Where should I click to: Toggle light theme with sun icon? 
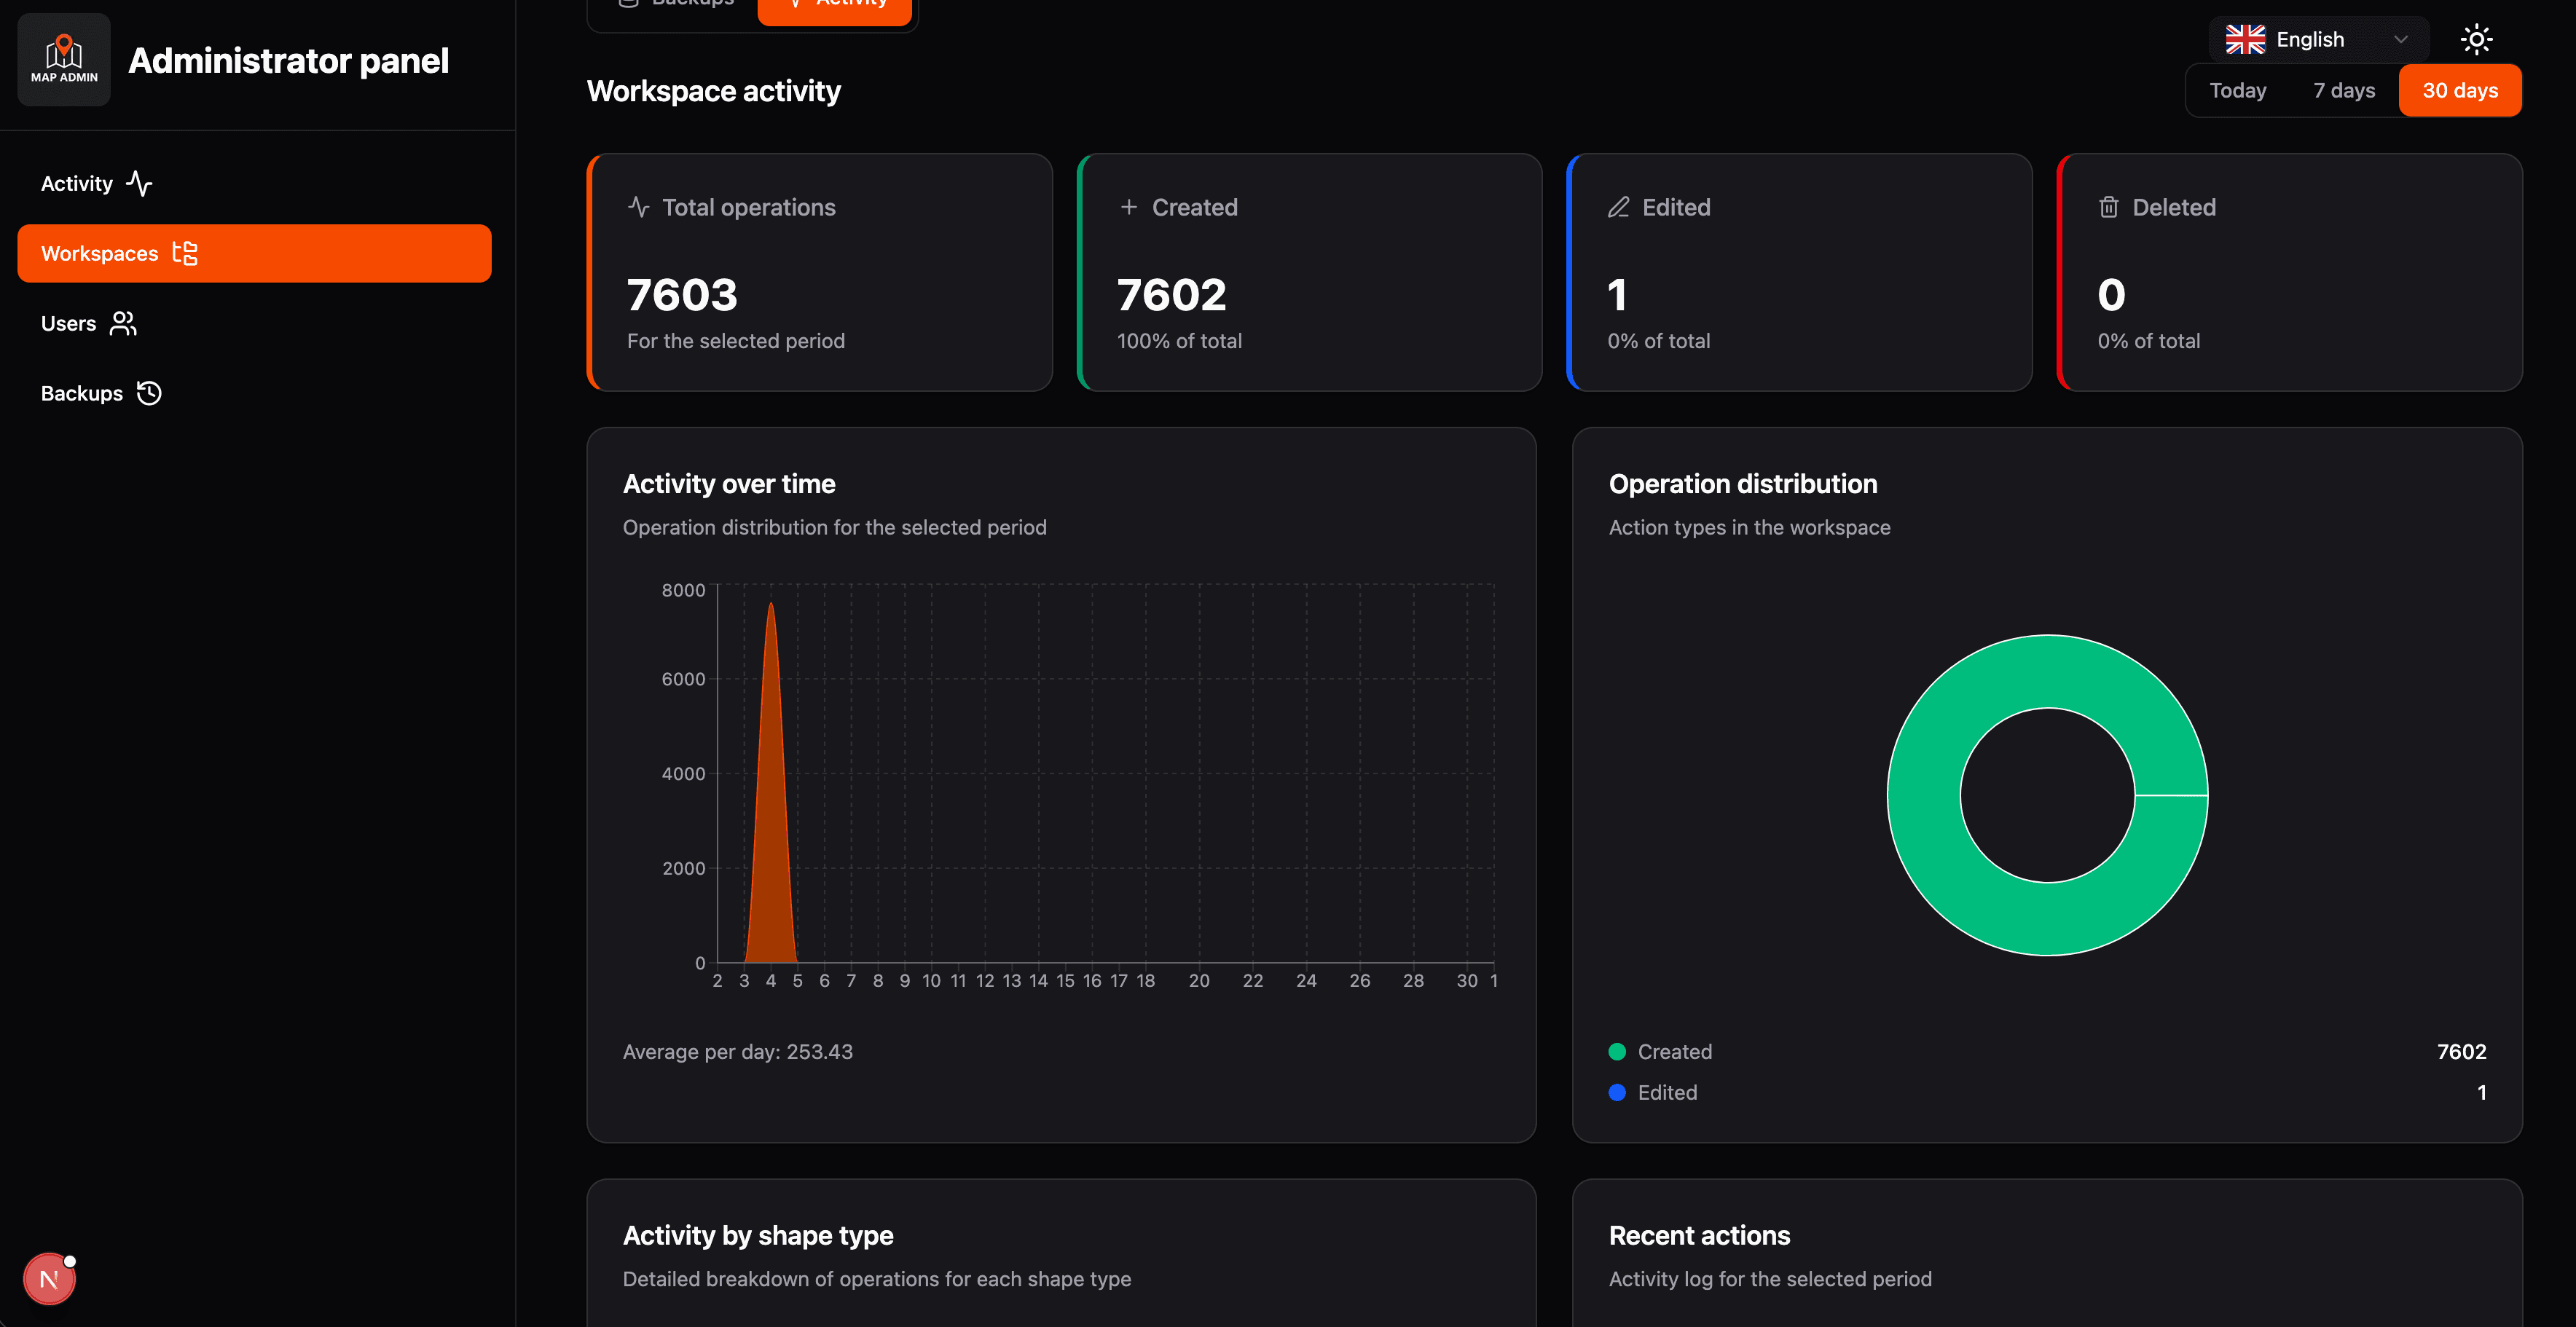[x=2476, y=39]
